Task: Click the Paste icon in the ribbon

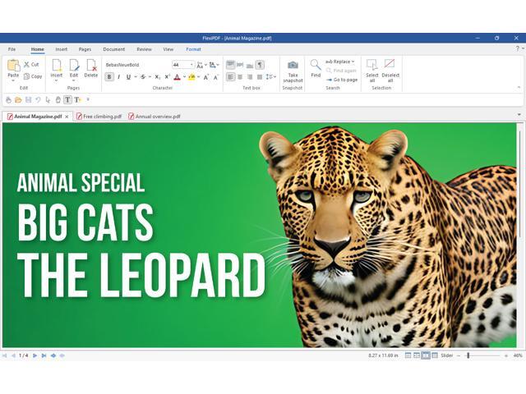Action: click(x=13, y=66)
